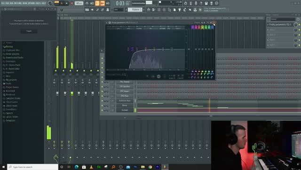The image size is (301, 170).
Task: Open the Piano roll view icon
Action: pos(154,9)
